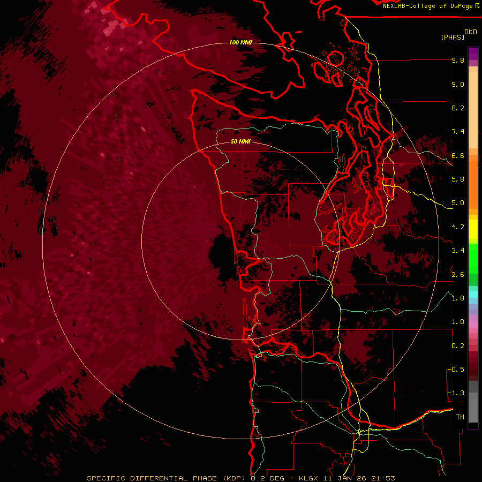This screenshot has height=482, width=482.
Task: Click the 3.4 legend value
Action: [458, 251]
